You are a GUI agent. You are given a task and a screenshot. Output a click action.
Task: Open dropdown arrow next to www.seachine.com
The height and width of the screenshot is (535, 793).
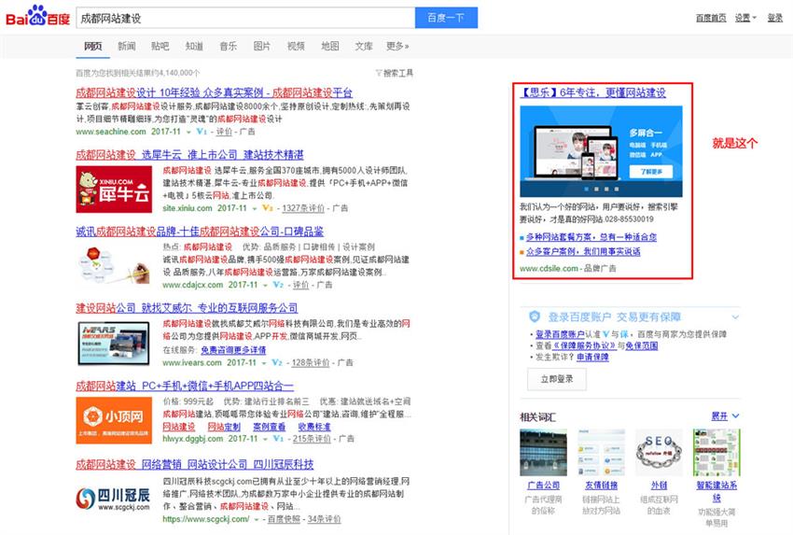(190, 133)
